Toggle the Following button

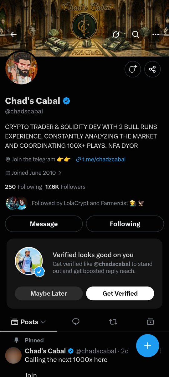tap(125, 224)
